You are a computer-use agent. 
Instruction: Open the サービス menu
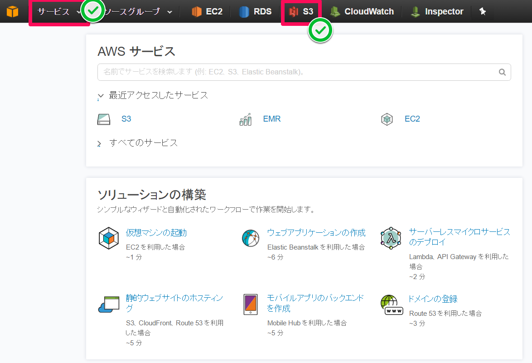(x=59, y=11)
